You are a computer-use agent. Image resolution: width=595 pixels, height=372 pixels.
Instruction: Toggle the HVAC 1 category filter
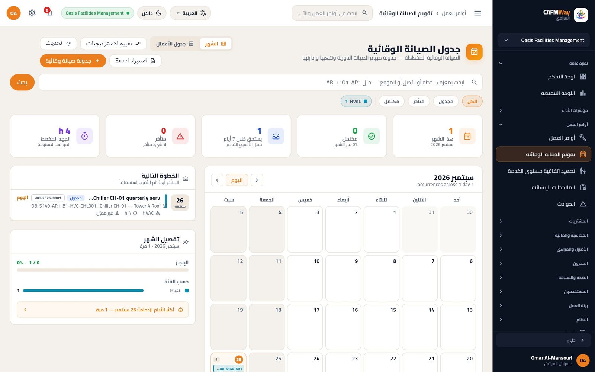(x=356, y=101)
